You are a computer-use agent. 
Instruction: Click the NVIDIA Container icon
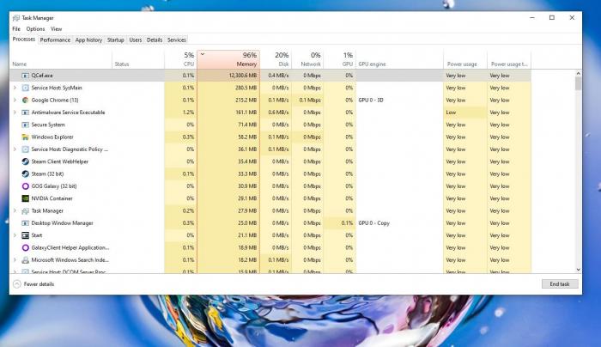pyautogui.click(x=25, y=198)
